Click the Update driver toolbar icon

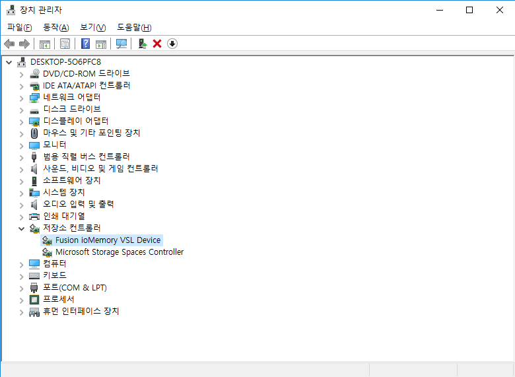(x=142, y=44)
